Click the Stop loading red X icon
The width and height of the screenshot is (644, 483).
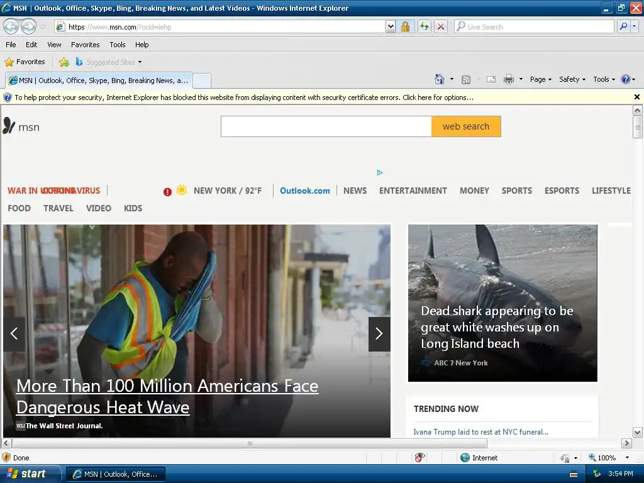441,26
